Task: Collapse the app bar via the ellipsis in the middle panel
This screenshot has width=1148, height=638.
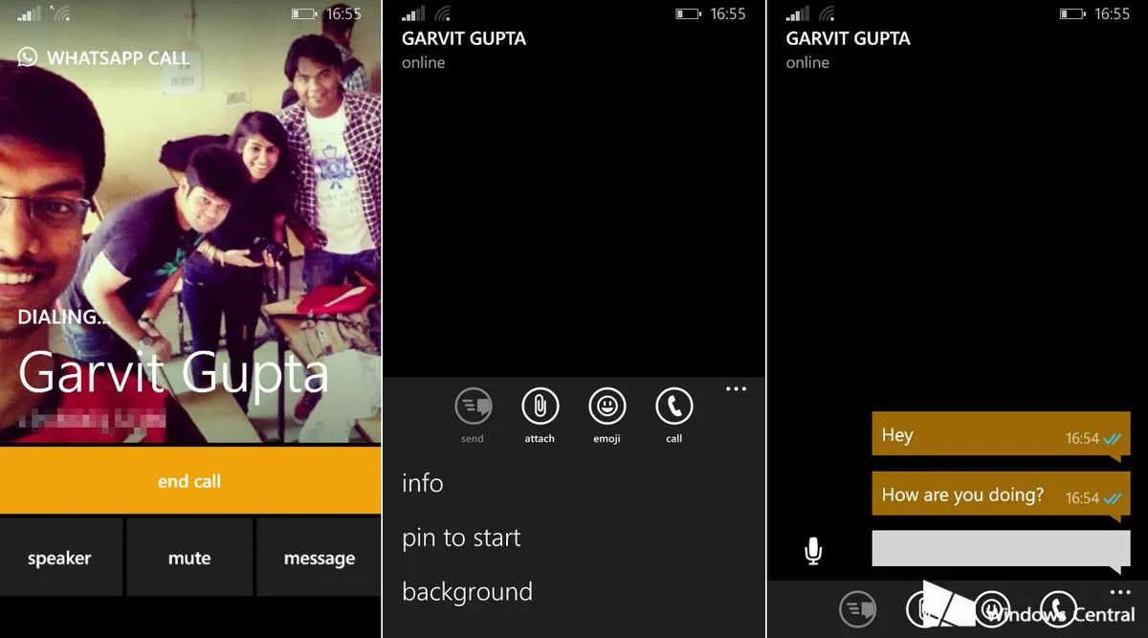Action: 736,388
